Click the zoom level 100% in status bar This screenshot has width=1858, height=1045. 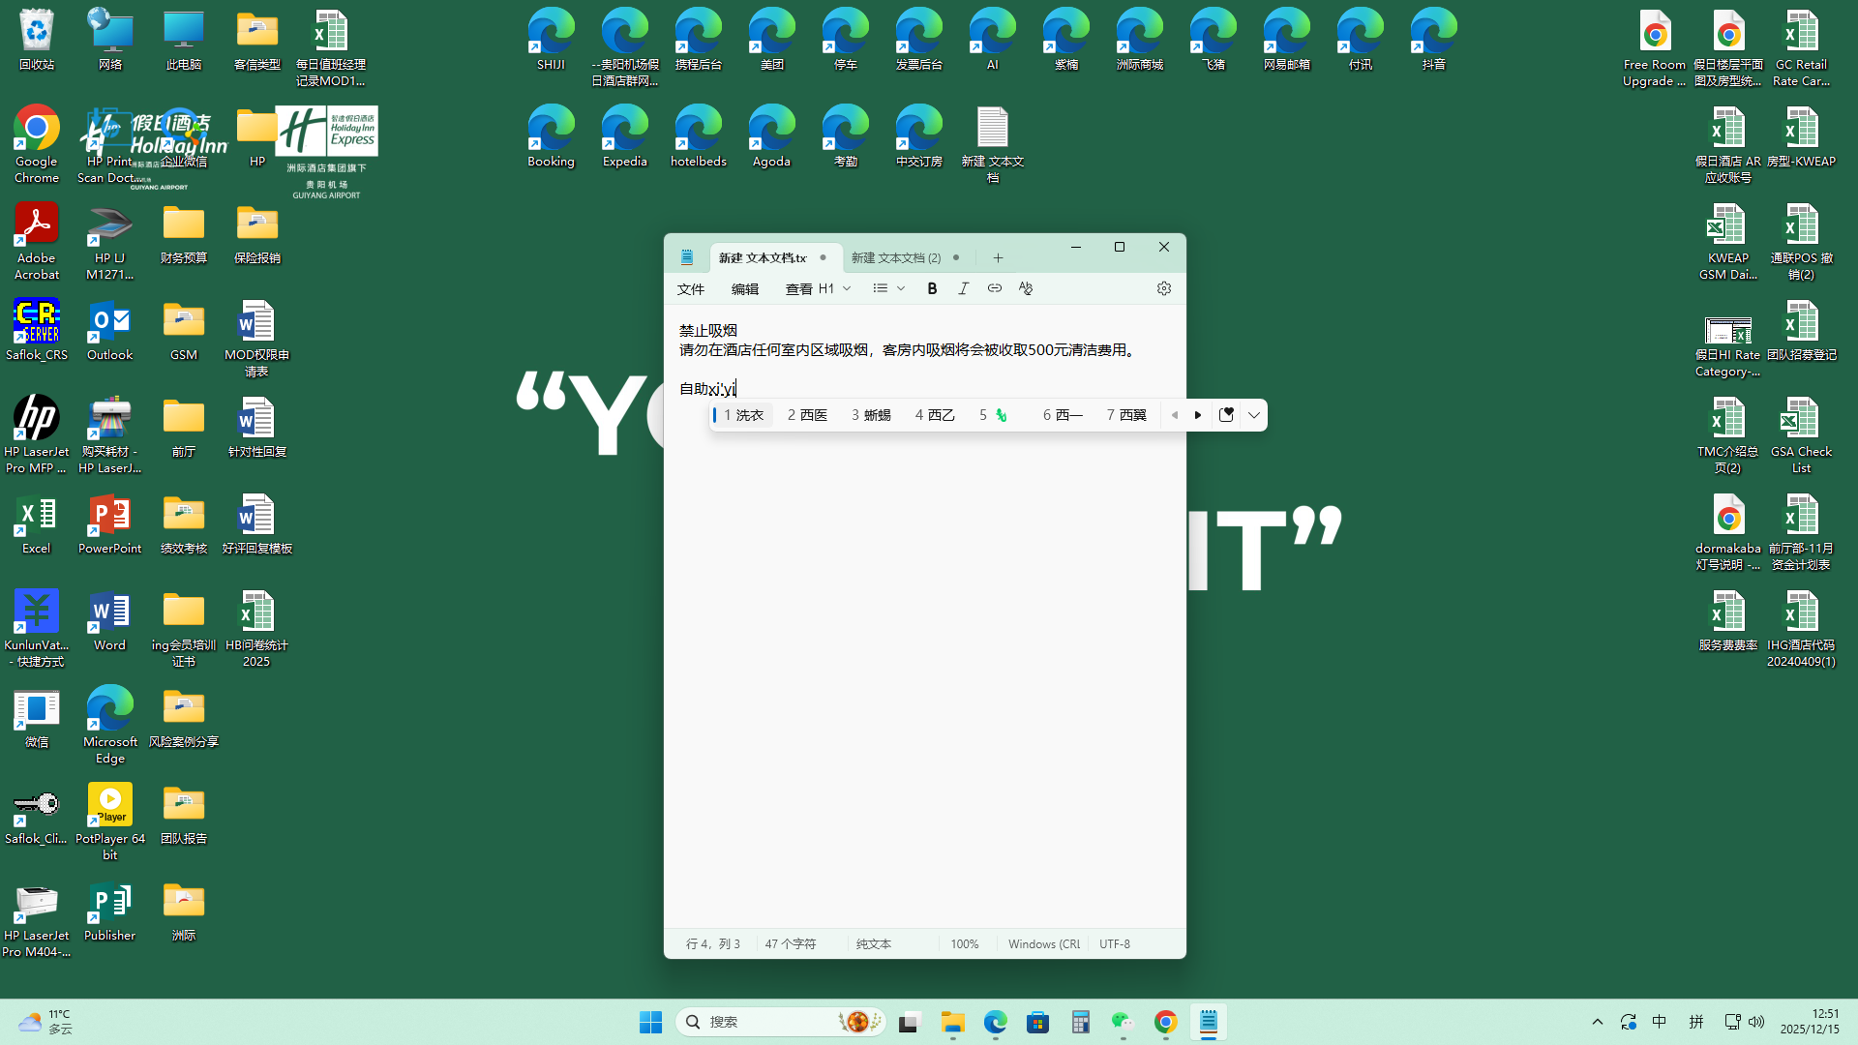[x=964, y=943]
